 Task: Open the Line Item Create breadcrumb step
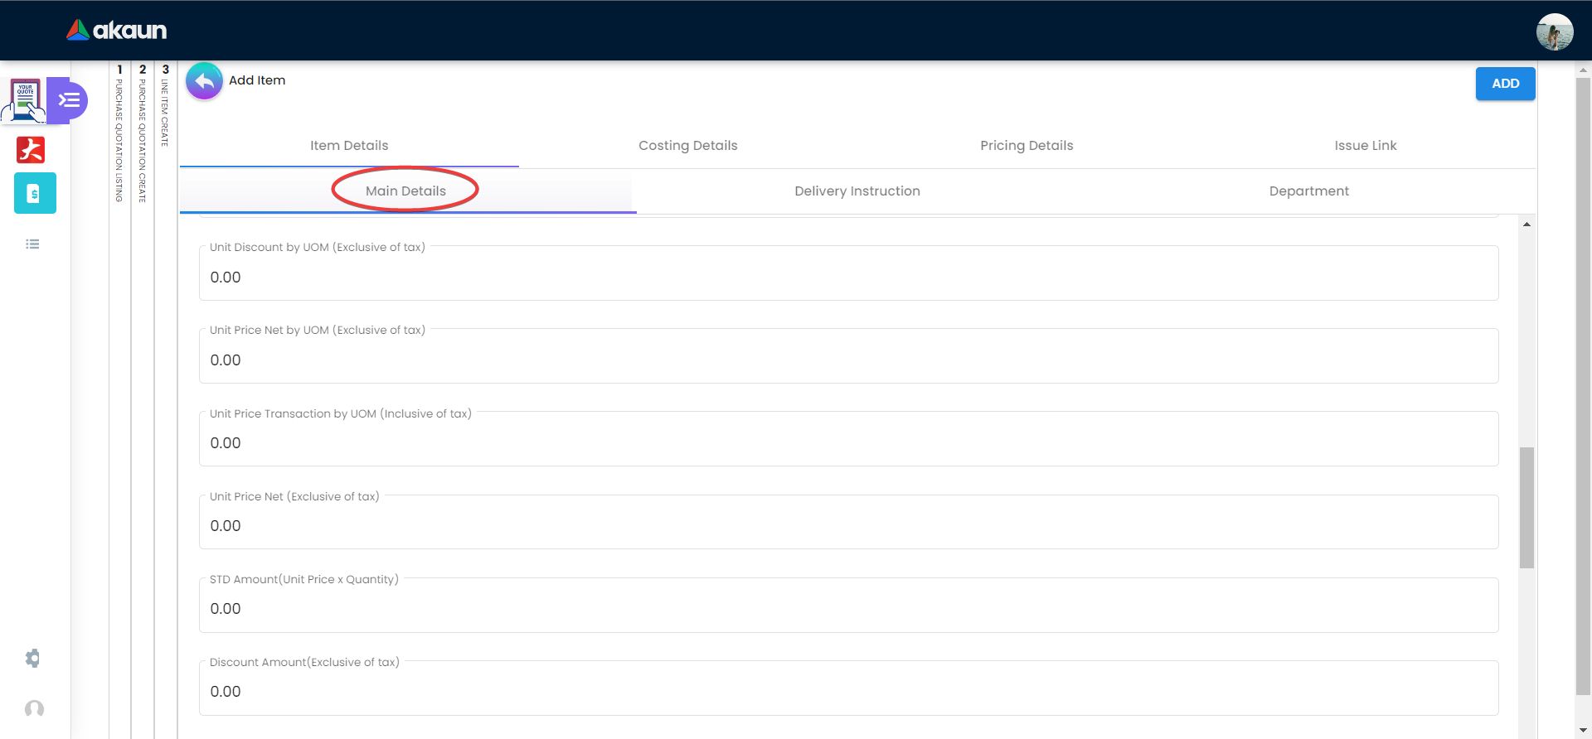coord(166,105)
